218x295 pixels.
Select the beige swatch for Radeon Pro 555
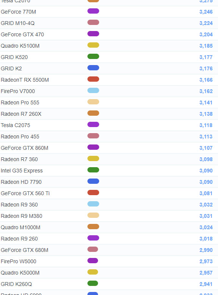93,102
